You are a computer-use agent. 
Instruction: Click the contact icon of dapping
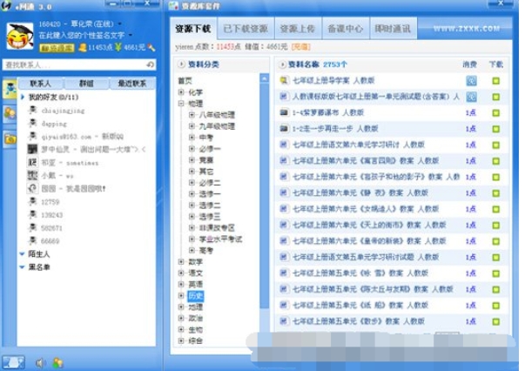point(32,124)
